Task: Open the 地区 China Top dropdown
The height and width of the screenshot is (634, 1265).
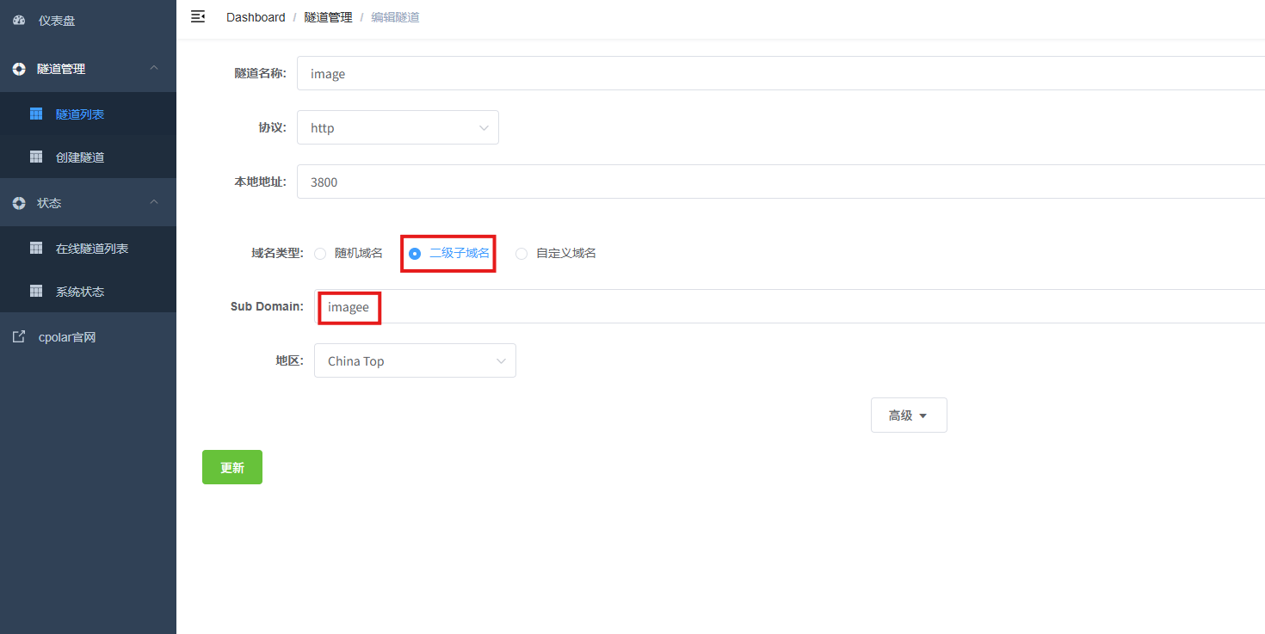Action: 415,361
